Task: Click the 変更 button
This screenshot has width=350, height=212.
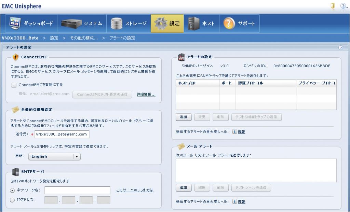Action: tap(202, 117)
